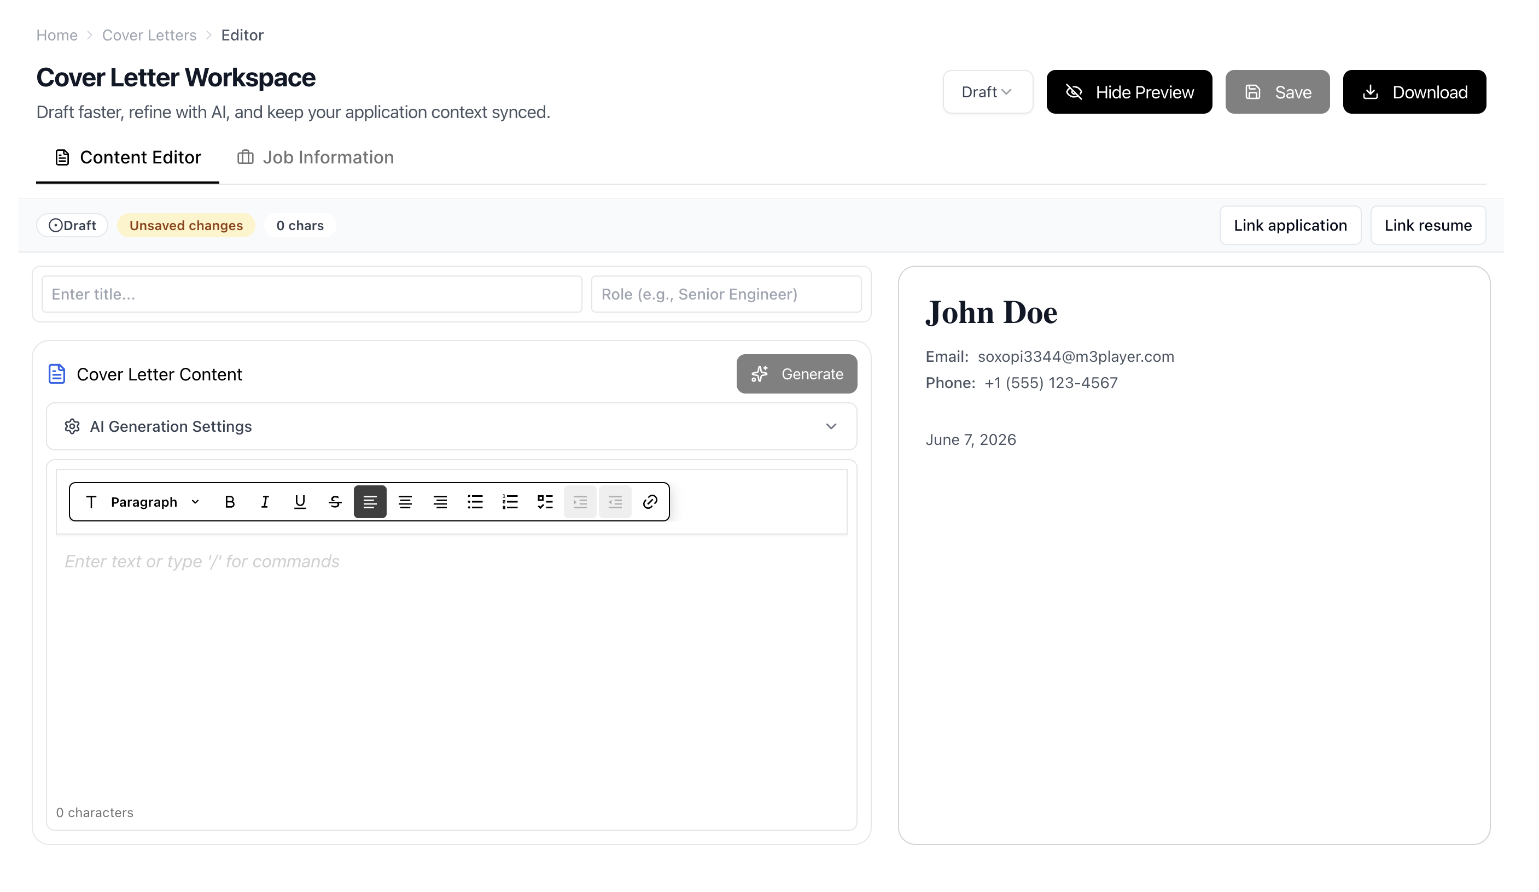Center align the paragraph
This screenshot has width=1539, height=892.
pos(405,502)
